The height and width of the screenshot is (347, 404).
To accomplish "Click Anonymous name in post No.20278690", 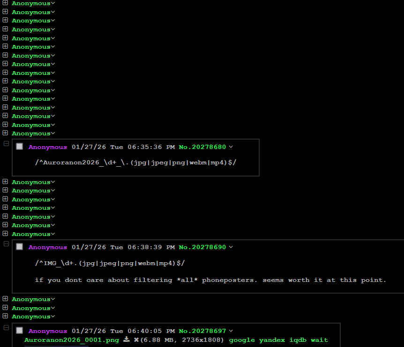I will pyautogui.click(x=48, y=247).
